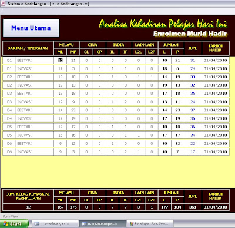The image size is (235, 228).
Task: Open Penetapan Julat taskbar item
Action: coord(150,224)
